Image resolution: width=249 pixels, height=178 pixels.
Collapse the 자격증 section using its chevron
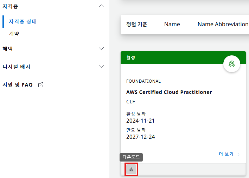101,6
